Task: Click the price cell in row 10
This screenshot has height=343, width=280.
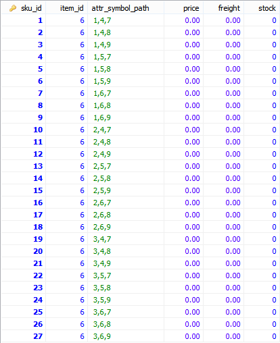Action: pyautogui.click(x=184, y=130)
